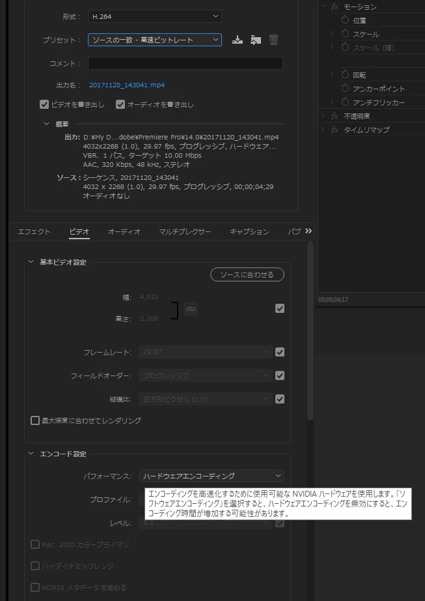Enable 最大深度に合わせてレンダリング checkbox
This screenshot has height=601, width=425.
tap(34, 420)
